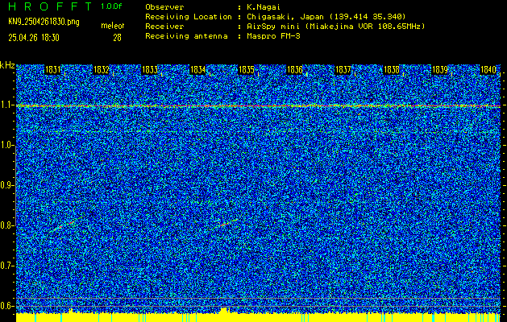Click the Receiving Location field label
Image resolution: width=507 pixels, height=322 pixels.
(x=189, y=17)
